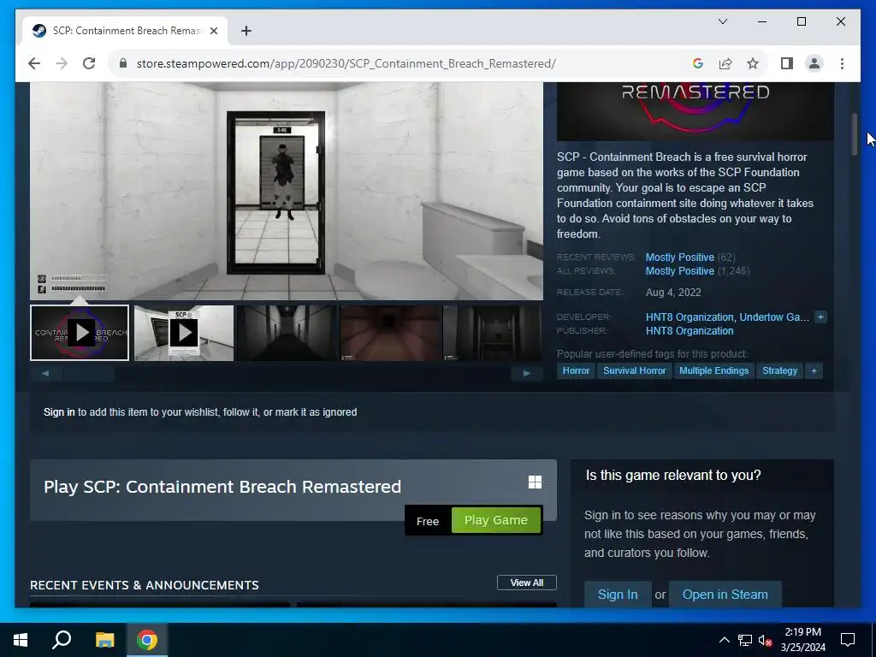Viewport: 876px width, 657px height.
Task: Select the Strategy tag
Action: pyautogui.click(x=779, y=371)
